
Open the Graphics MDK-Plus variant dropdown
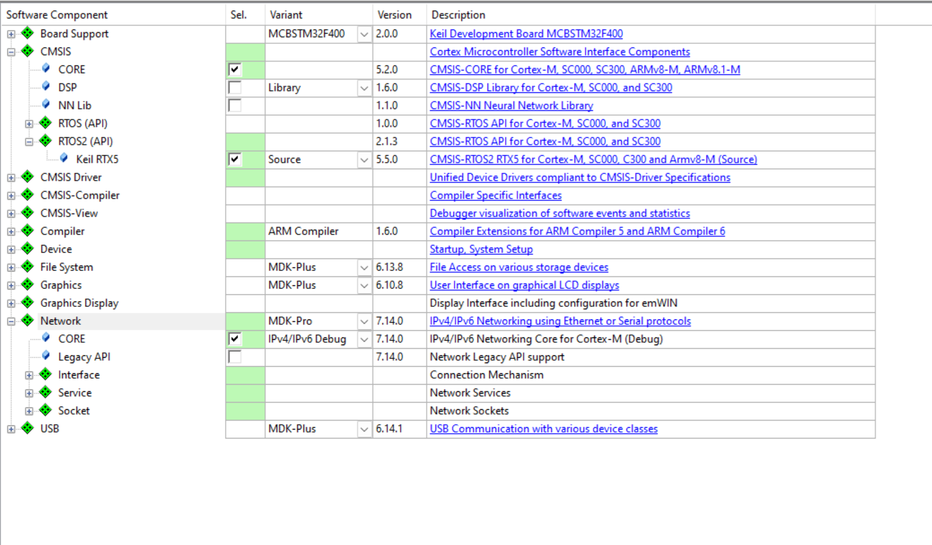coord(364,285)
